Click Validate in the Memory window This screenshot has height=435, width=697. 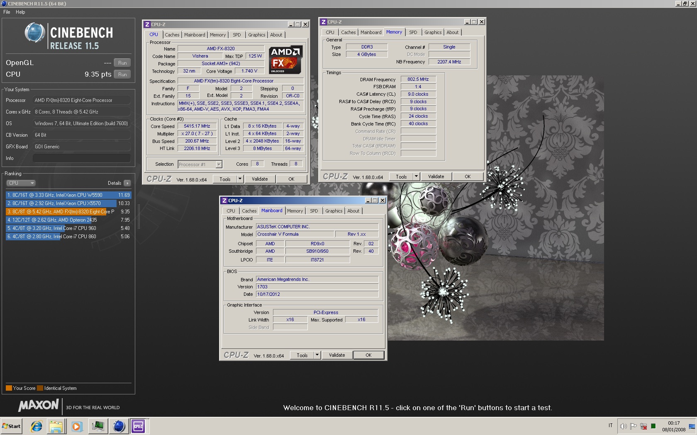coord(436,176)
